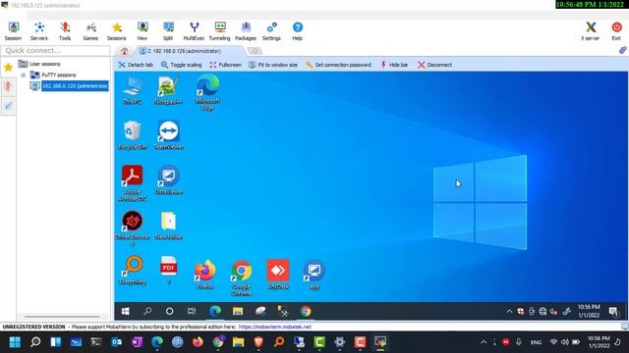Open remote notification center icon
This screenshot has height=353, width=629.
click(x=613, y=312)
